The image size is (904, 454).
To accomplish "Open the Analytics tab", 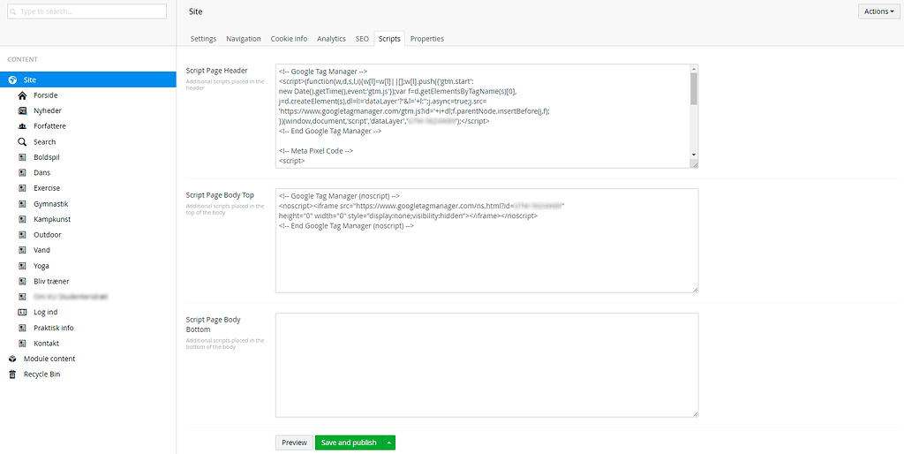I will click(x=331, y=39).
